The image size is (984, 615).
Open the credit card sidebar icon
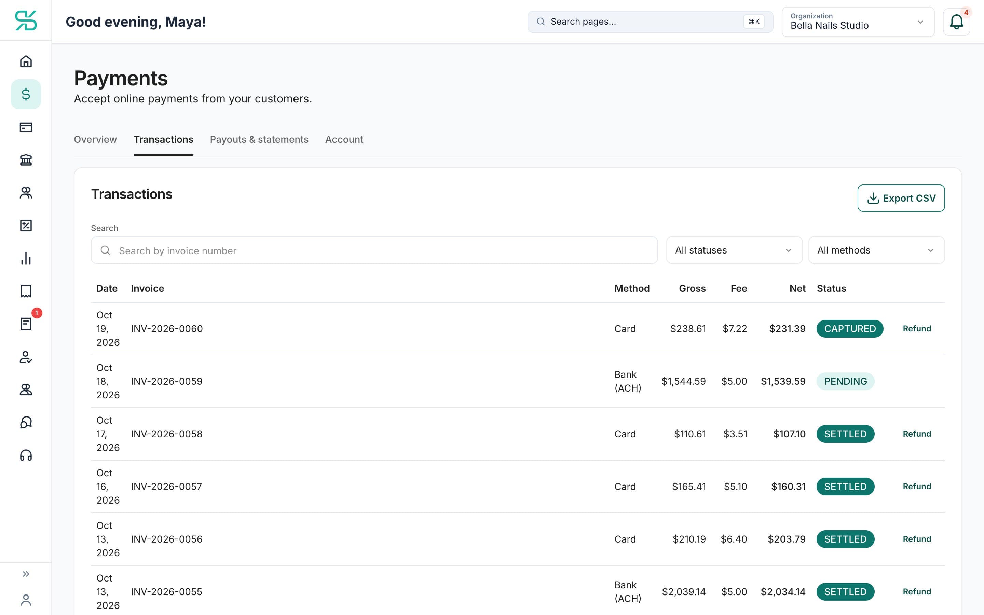coord(26,127)
